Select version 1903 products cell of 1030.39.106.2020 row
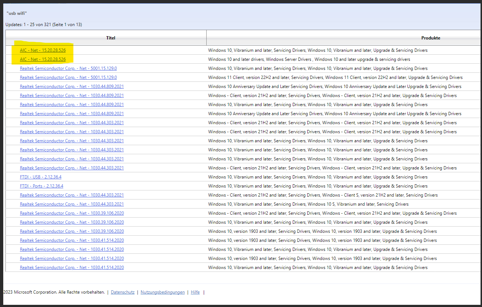482x307 pixels. coord(322,231)
